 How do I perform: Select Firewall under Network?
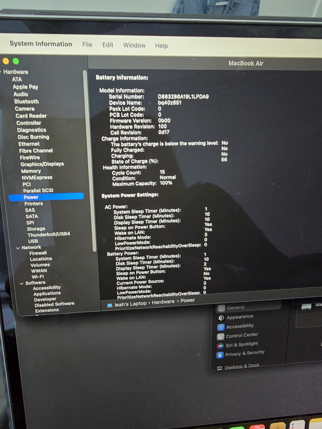point(38,253)
